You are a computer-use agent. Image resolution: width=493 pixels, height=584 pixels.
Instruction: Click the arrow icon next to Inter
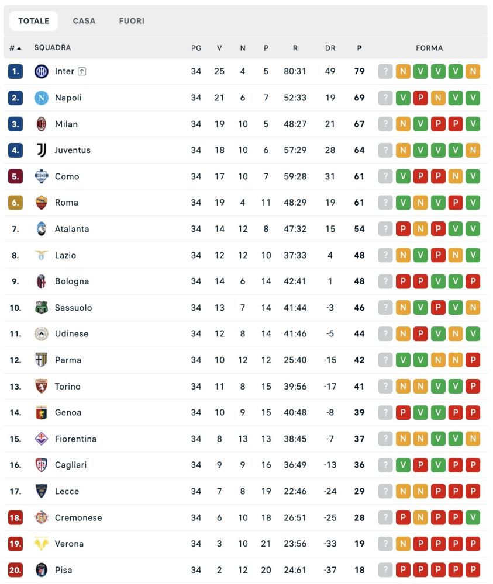(82, 71)
